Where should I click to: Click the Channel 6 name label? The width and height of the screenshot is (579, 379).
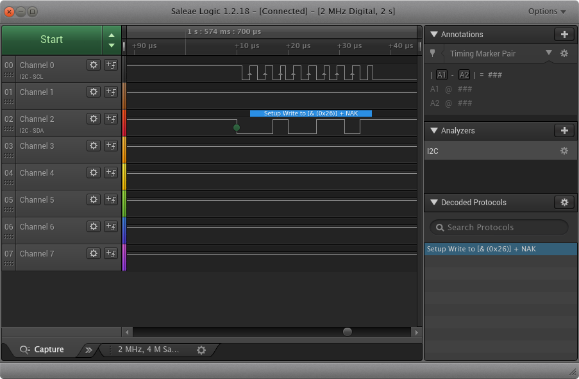(x=37, y=227)
